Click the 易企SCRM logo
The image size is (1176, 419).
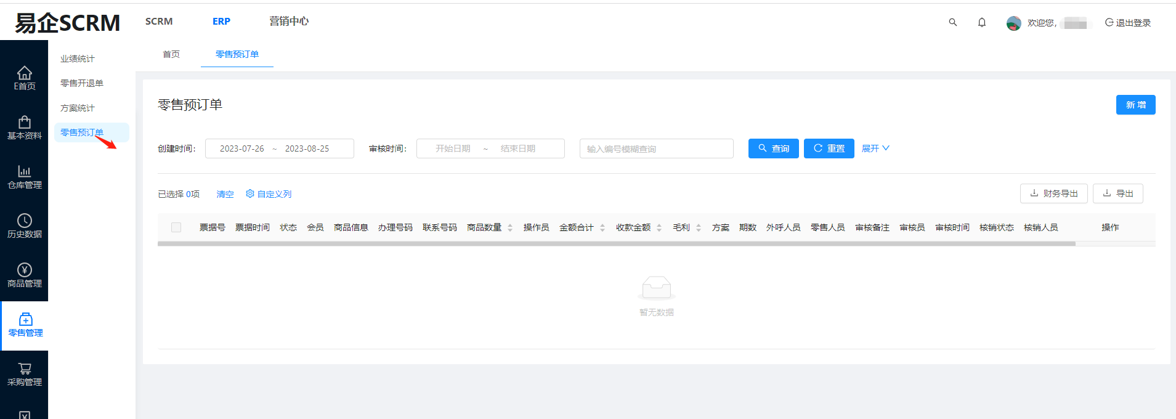click(x=67, y=23)
